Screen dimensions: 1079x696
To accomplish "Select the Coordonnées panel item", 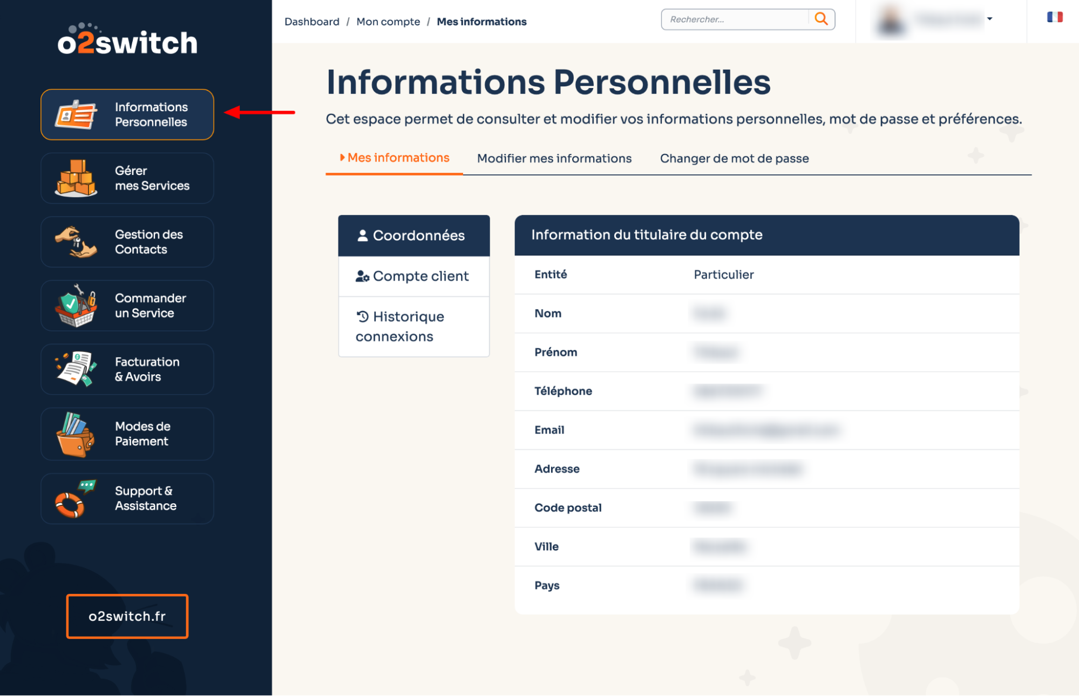I will (413, 235).
